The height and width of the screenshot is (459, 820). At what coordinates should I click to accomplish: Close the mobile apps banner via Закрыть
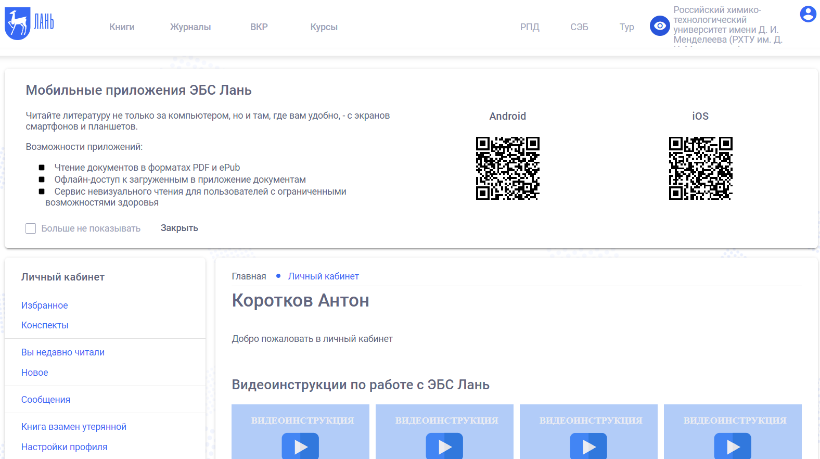click(x=179, y=228)
